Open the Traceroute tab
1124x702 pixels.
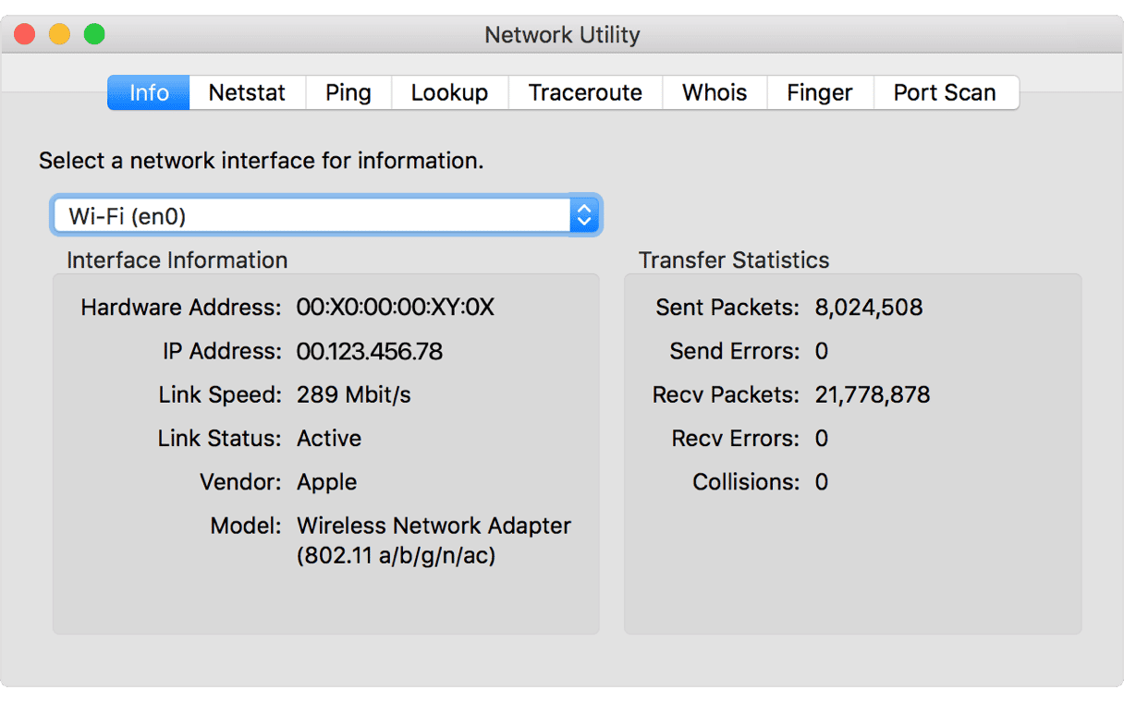585,93
